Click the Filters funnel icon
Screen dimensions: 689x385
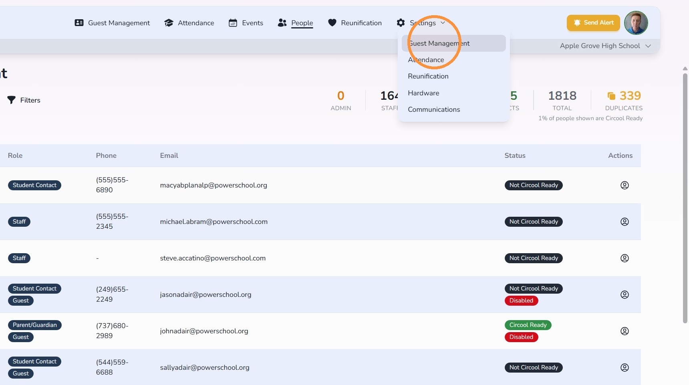[11, 100]
